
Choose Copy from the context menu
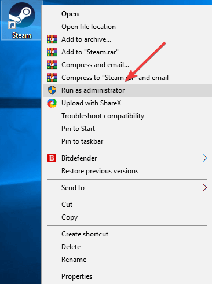(x=127, y=217)
